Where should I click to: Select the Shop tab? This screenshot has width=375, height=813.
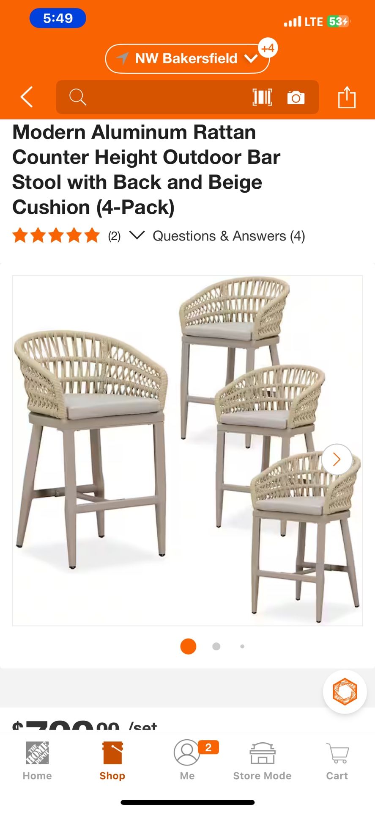coord(112,761)
